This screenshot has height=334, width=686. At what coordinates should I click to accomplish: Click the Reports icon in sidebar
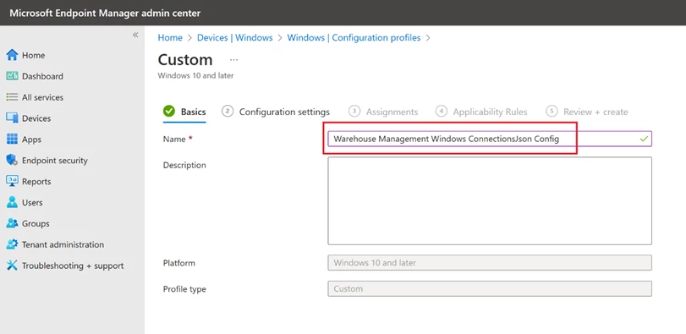pos(12,181)
